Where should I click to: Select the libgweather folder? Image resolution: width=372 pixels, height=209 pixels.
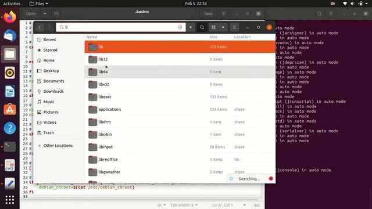click(x=180, y=172)
